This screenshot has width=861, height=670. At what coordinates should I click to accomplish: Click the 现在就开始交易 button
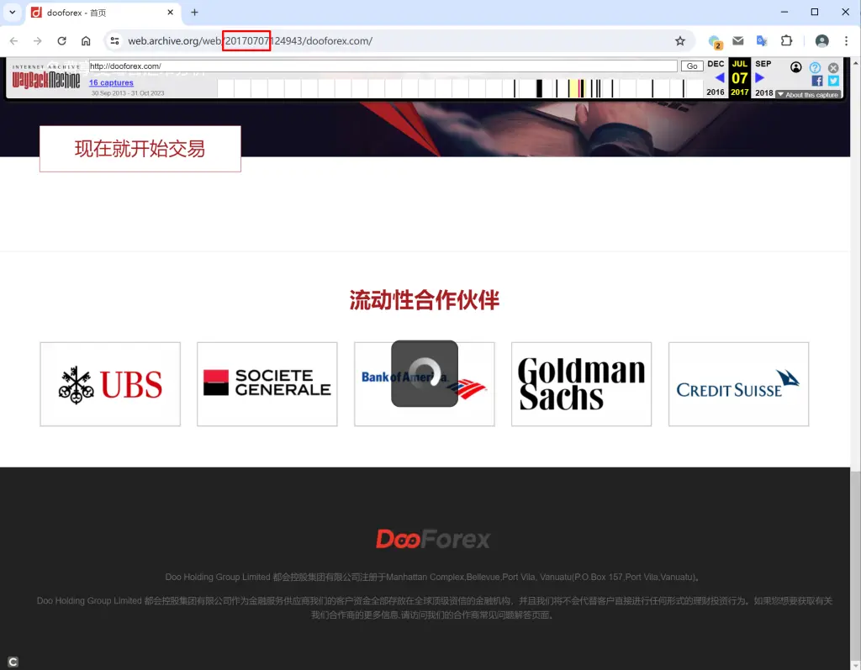[140, 149]
